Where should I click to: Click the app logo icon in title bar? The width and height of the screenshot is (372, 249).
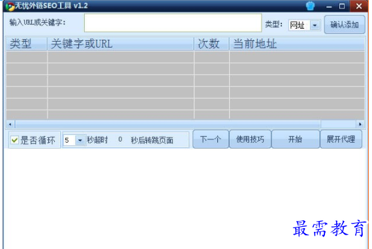coord(10,7)
